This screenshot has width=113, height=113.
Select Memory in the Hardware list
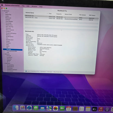8,35
